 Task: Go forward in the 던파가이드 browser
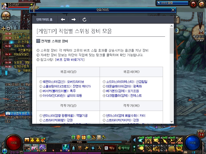[x=74, y=20]
